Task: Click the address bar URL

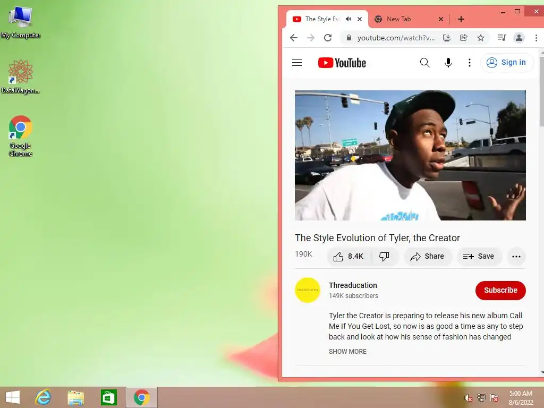Action: 396,38
